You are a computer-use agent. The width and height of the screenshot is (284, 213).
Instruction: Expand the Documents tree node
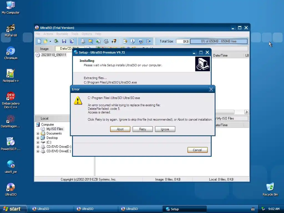[38, 133]
